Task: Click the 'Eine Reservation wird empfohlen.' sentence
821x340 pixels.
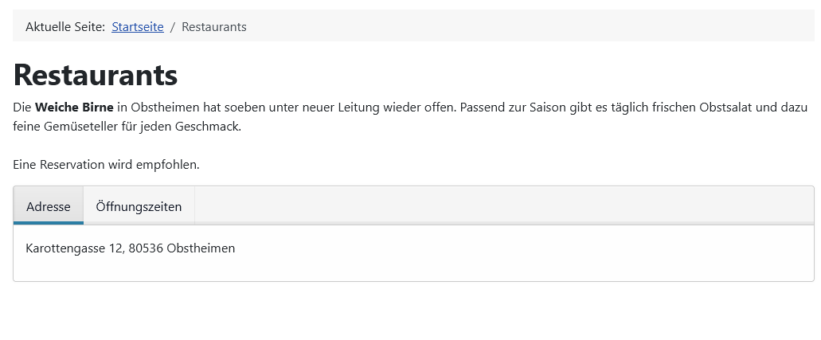Action: [x=106, y=165]
